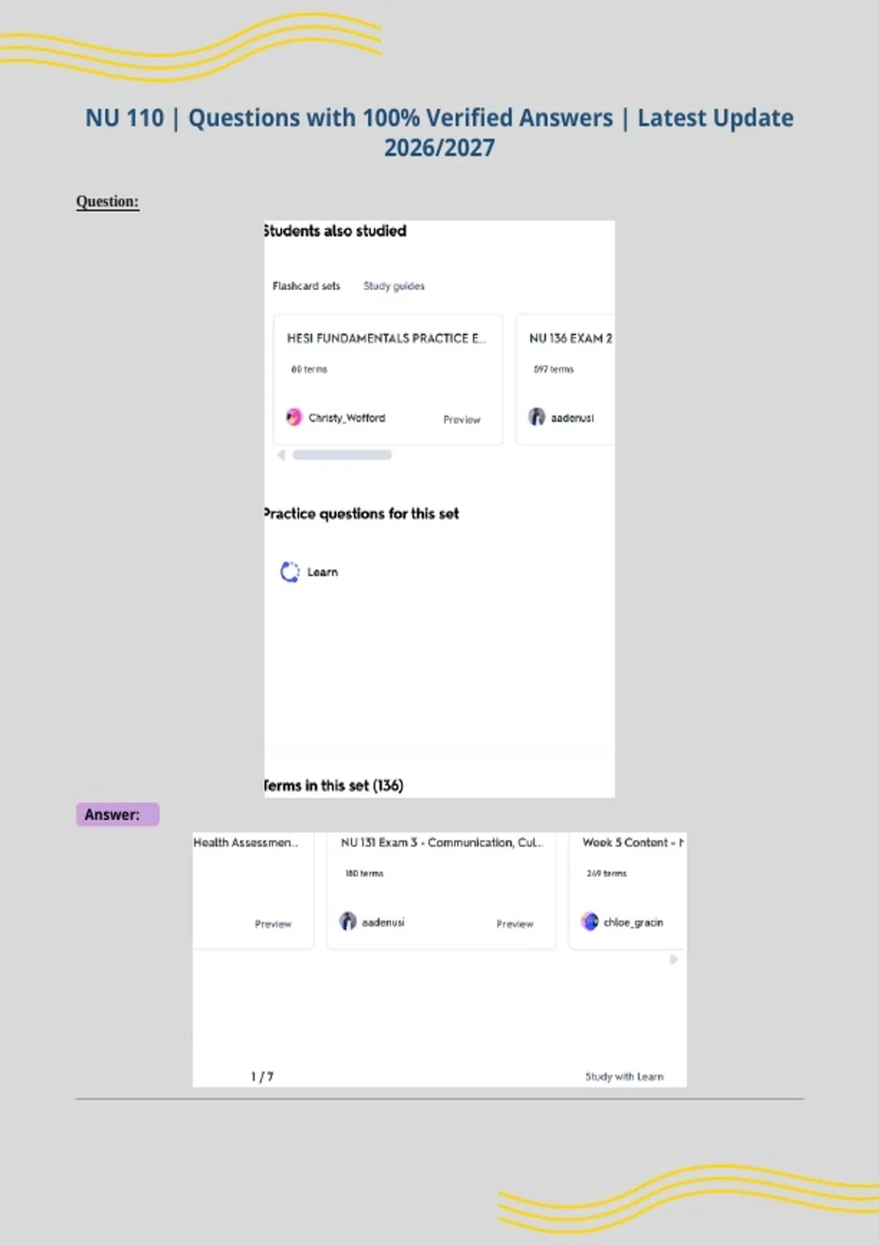
Task: Open the NU 136 EXAM 2 card
Action: coord(565,380)
